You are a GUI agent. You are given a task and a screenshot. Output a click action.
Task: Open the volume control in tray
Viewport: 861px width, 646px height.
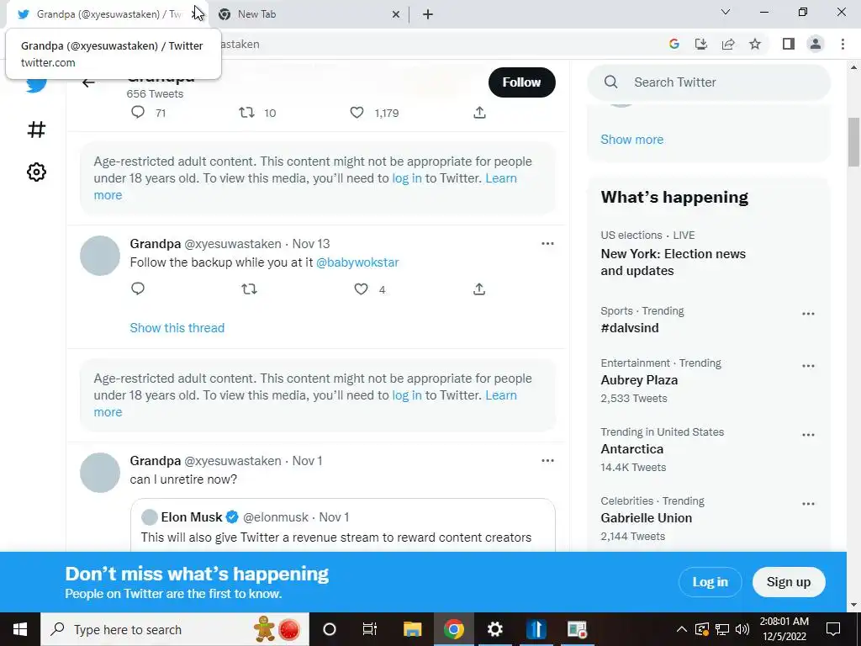(742, 629)
